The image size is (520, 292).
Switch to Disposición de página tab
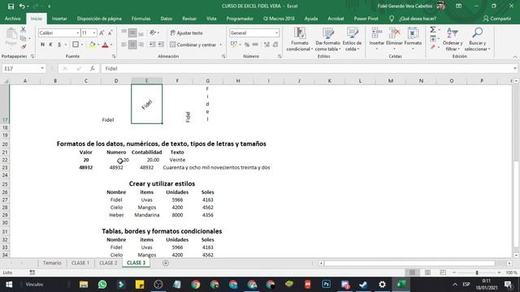(x=99, y=19)
